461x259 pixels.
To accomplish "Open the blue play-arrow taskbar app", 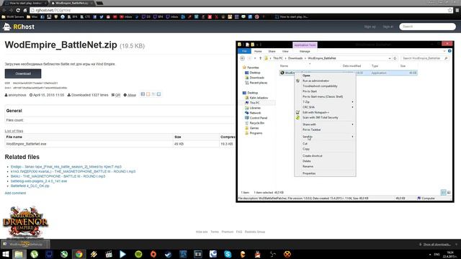I will [123, 254].
